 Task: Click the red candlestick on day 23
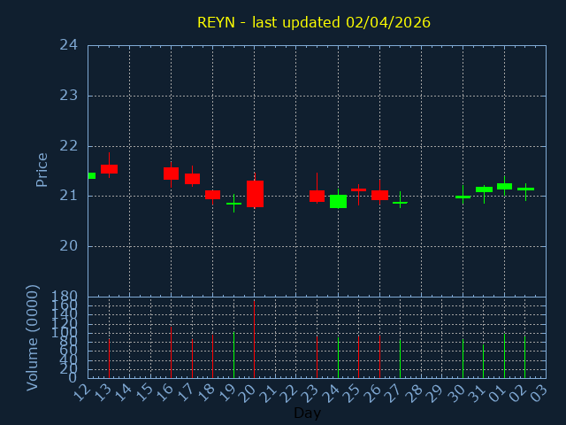(317, 196)
